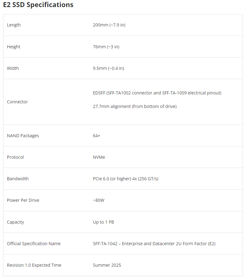Viewport: 246px width, 279px height.
Task: Click the Summer 2025 value
Action: (x=107, y=265)
